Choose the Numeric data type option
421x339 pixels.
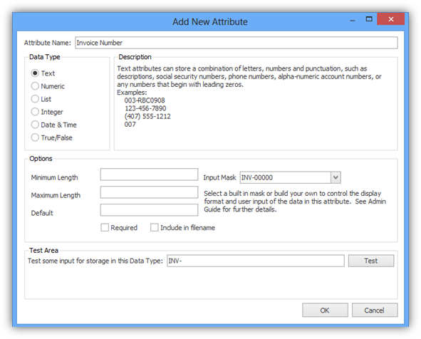point(35,86)
